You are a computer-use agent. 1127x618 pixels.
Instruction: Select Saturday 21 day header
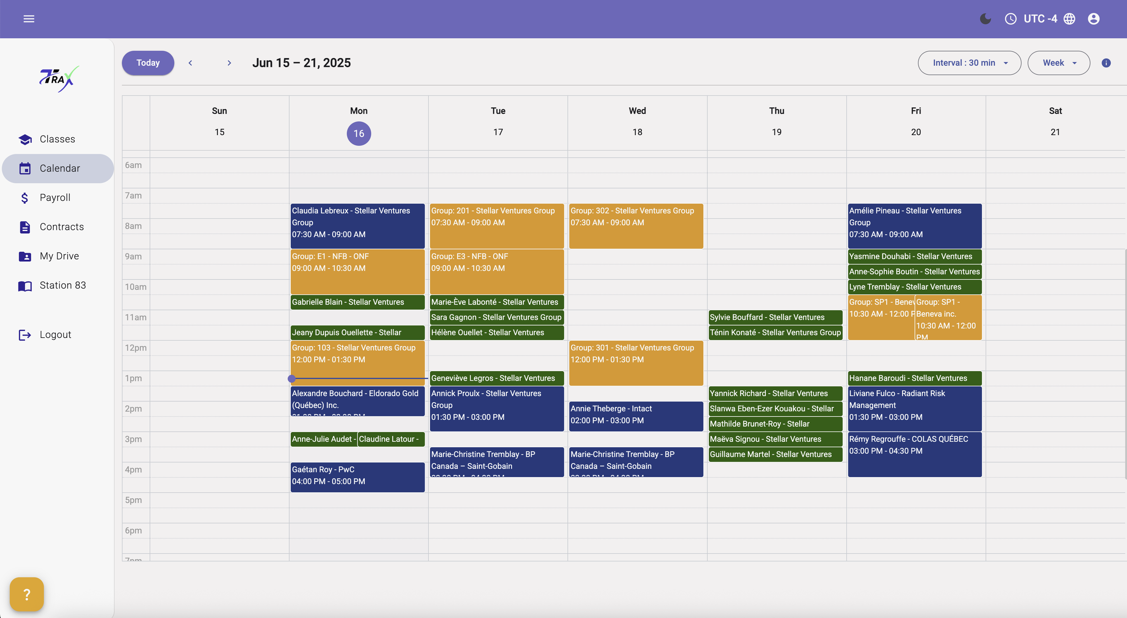pyautogui.click(x=1055, y=122)
